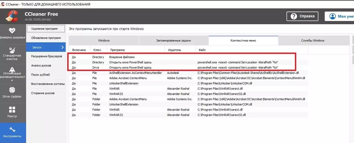Click the chevron next to Запуск
354x143 pixels.
(x=63, y=47)
